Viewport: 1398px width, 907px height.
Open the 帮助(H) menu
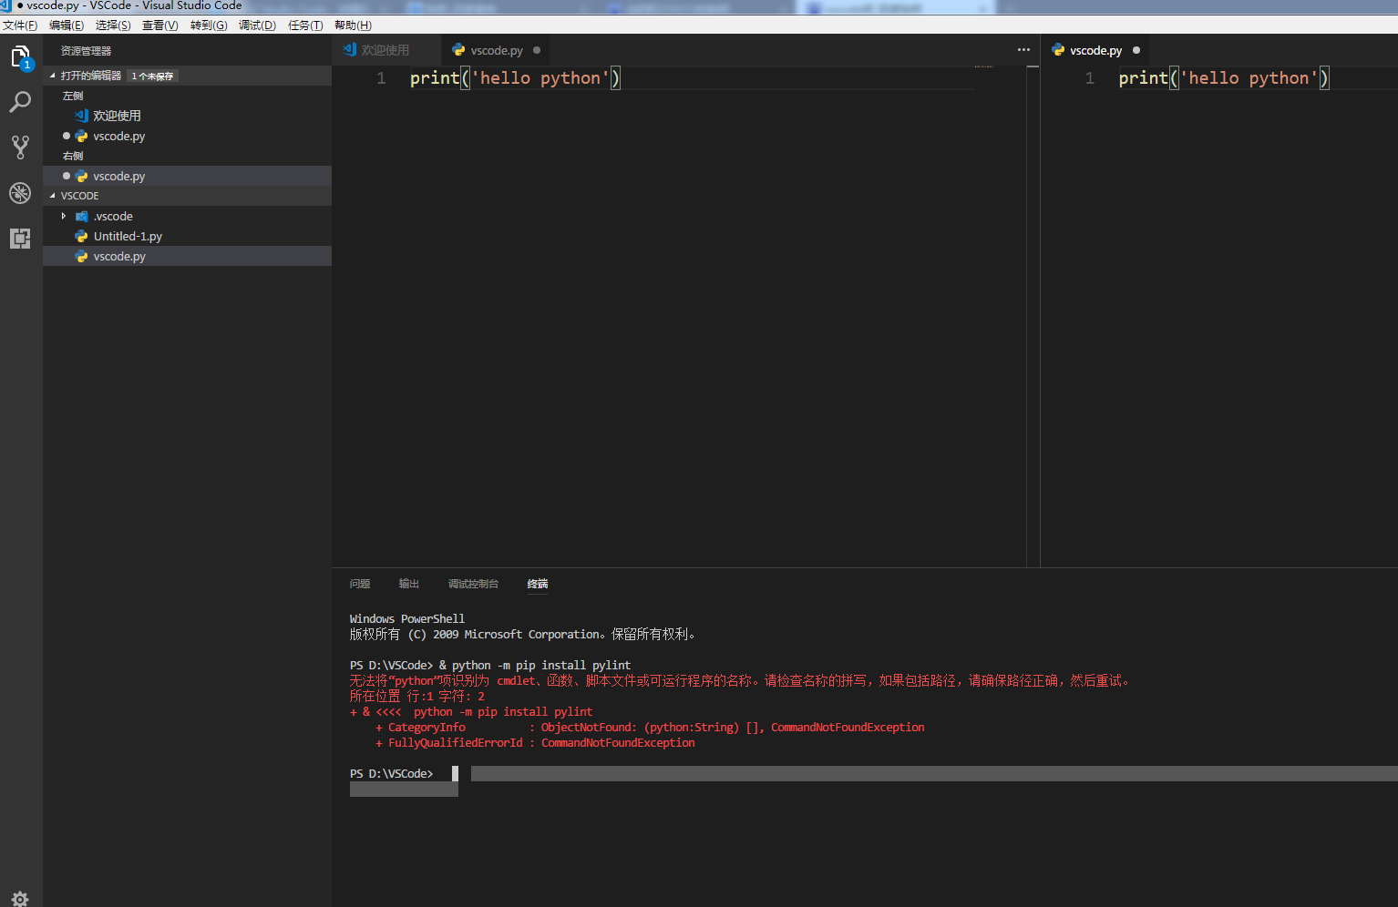tap(353, 25)
